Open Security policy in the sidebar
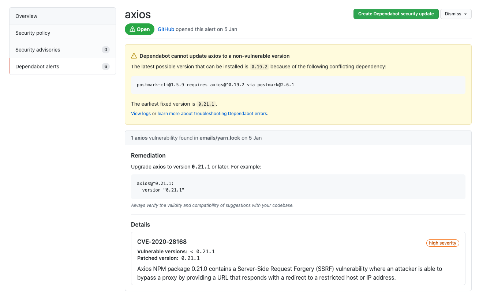The height and width of the screenshot is (299, 479). tap(63, 33)
